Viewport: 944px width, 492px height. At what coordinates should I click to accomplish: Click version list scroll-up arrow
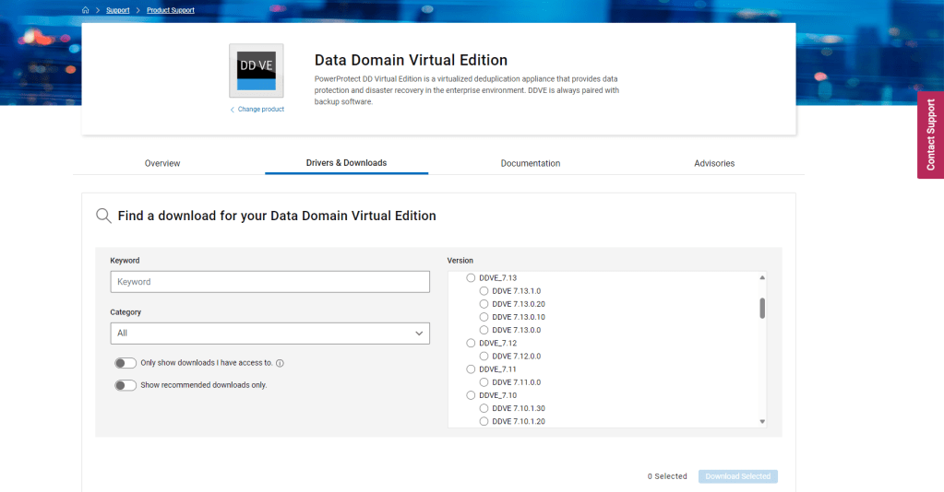point(762,277)
